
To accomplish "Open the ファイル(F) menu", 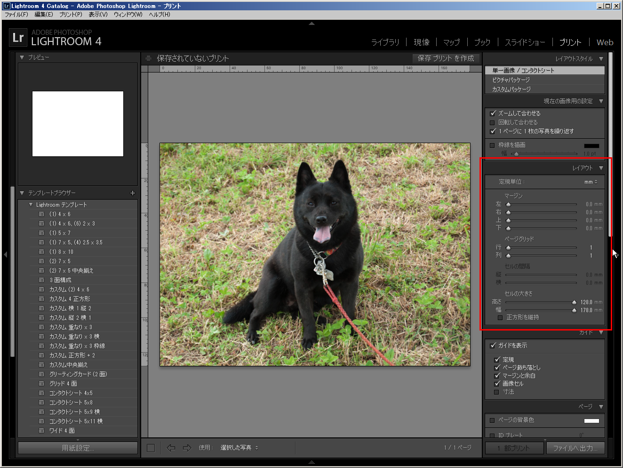I will coord(16,15).
